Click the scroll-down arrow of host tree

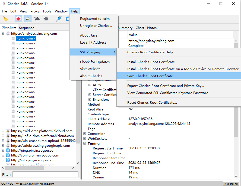[78, 163]
